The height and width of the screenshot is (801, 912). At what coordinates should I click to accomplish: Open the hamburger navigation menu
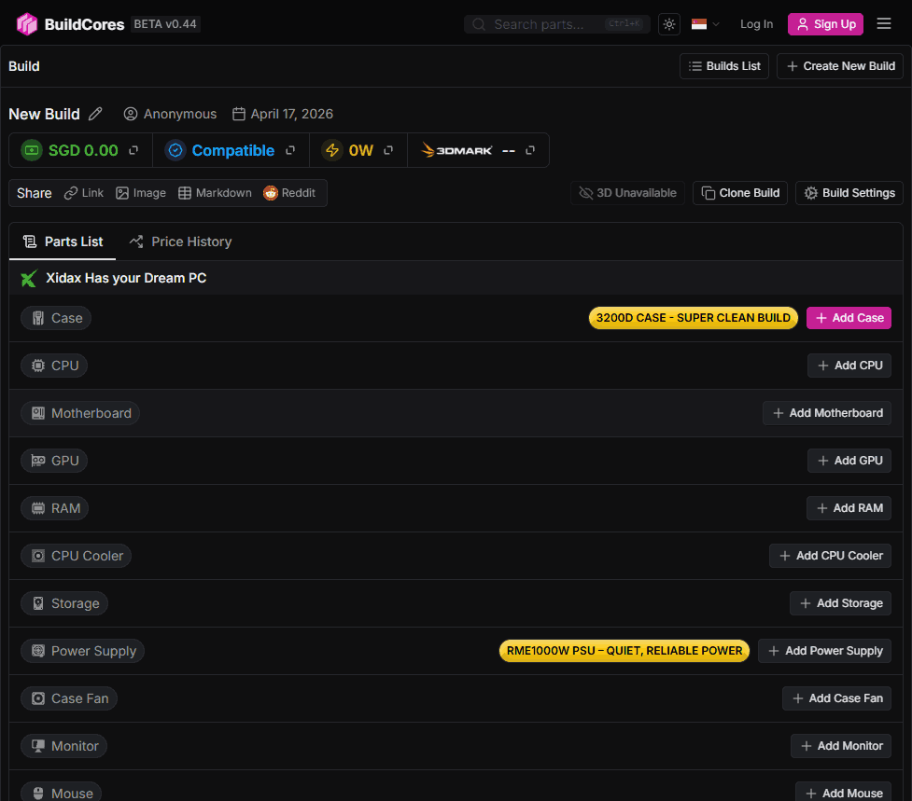(x=884, y=23)
